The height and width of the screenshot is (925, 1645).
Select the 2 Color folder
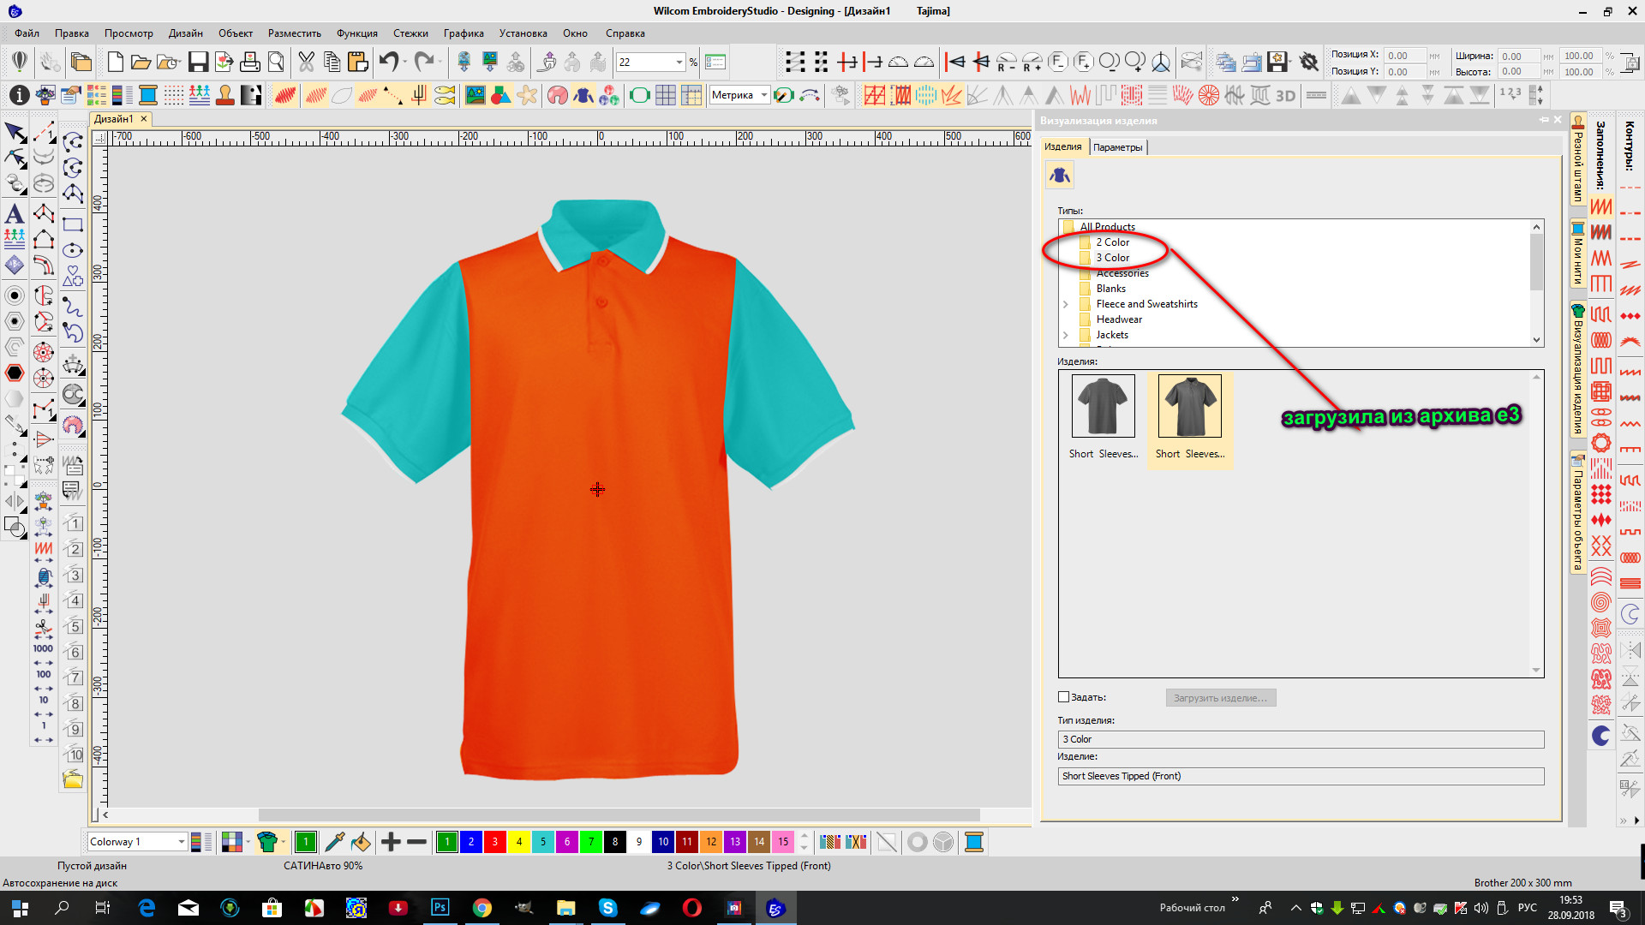1112,242
